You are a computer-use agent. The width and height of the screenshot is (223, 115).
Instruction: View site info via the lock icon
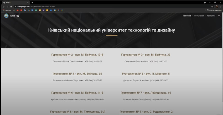click(16, 6)
